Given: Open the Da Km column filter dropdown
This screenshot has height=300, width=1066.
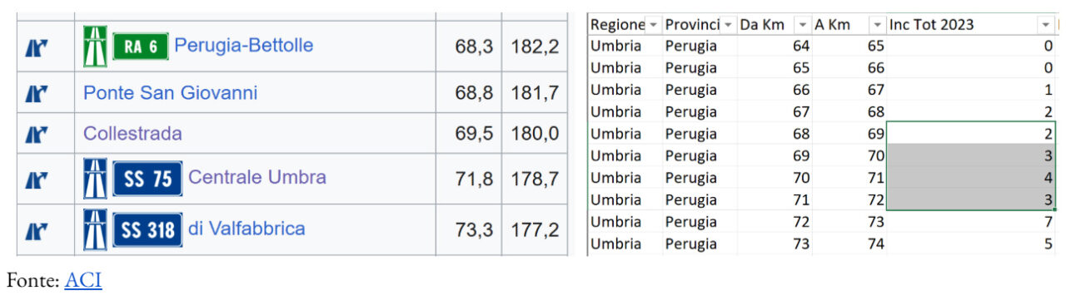Looking at the screenshot, I should tap(803, 25).
